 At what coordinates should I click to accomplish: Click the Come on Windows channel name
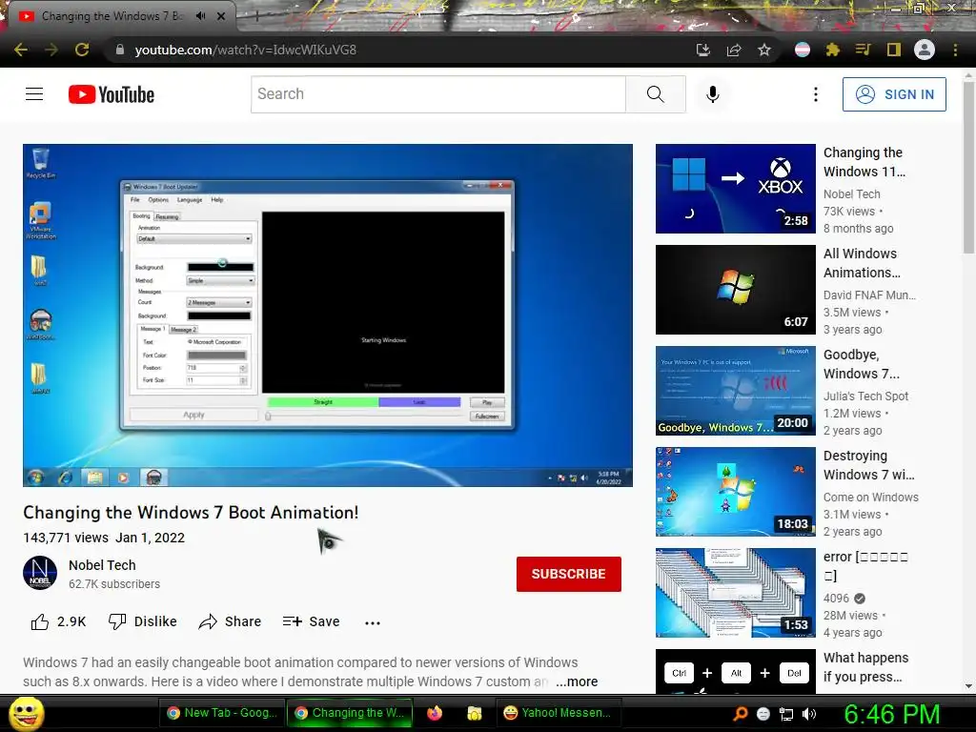(871, 497)
